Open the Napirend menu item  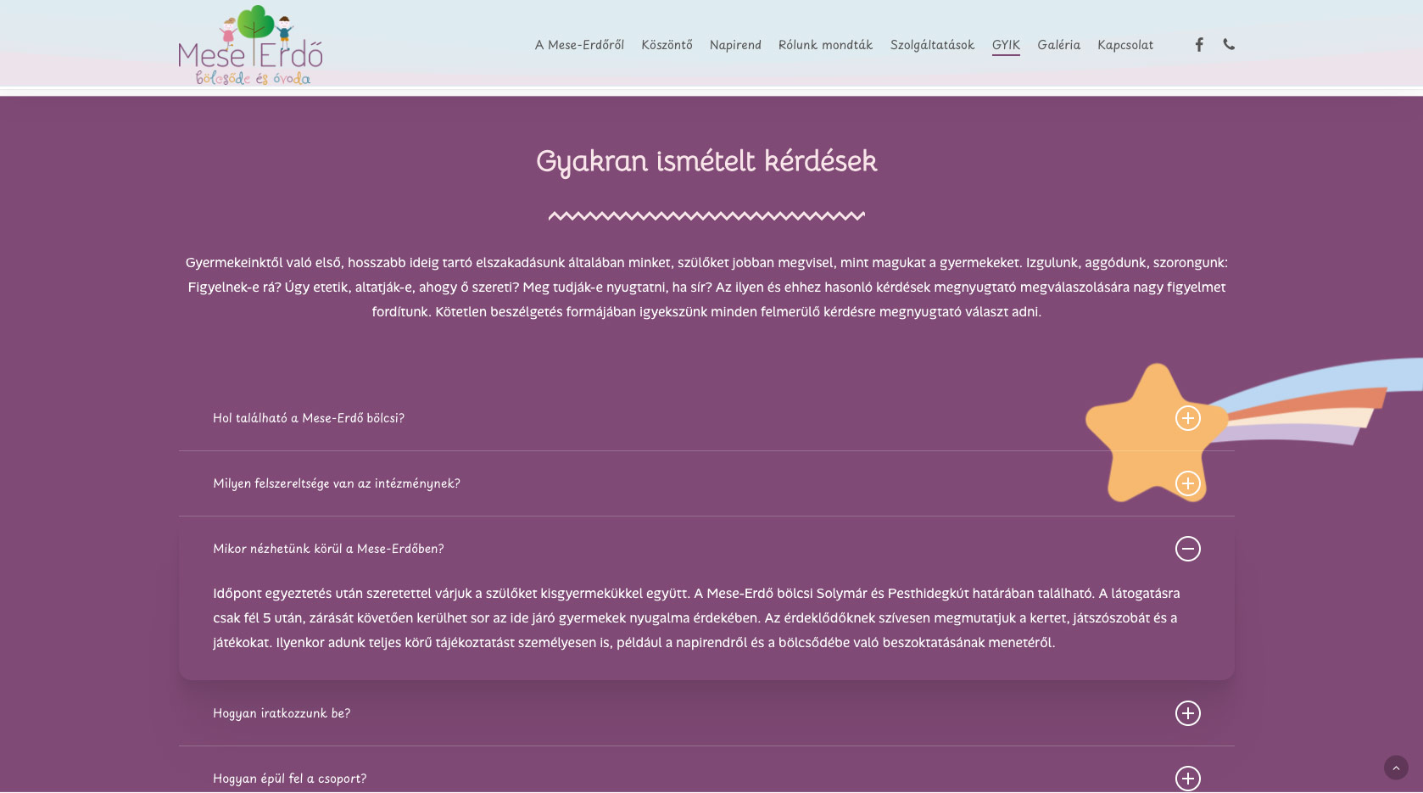coord(735,45)
